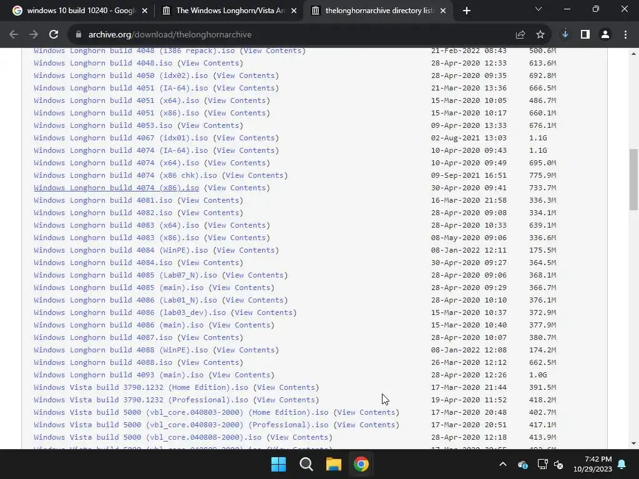Image resolution: width=639 pixels, height=479 pixels.
Task: Download Longhorn build 4087.iso
Action: [103, 337]
